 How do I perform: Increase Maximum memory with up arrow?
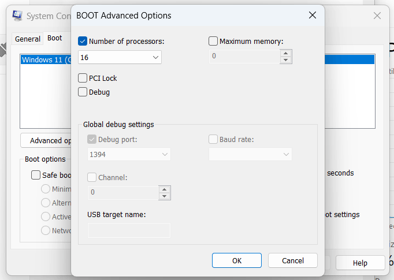(286, 53)
